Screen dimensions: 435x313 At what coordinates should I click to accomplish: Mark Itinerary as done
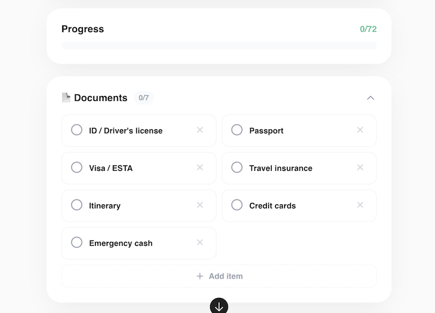point(77,205)
